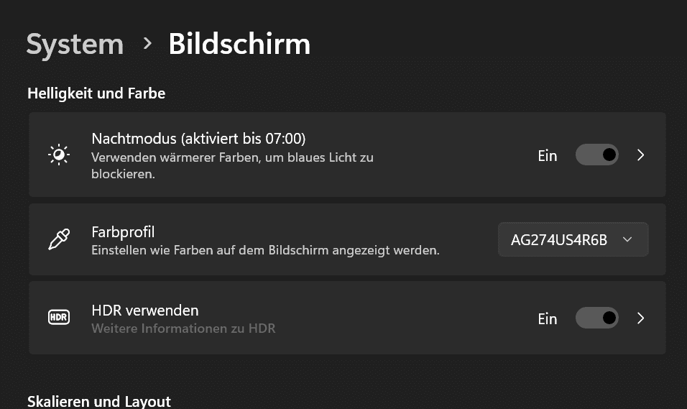Click the dropdown arrow beside AG274US4R6B
This screenshot has height=409, width=687.
[x=627, y=239]
